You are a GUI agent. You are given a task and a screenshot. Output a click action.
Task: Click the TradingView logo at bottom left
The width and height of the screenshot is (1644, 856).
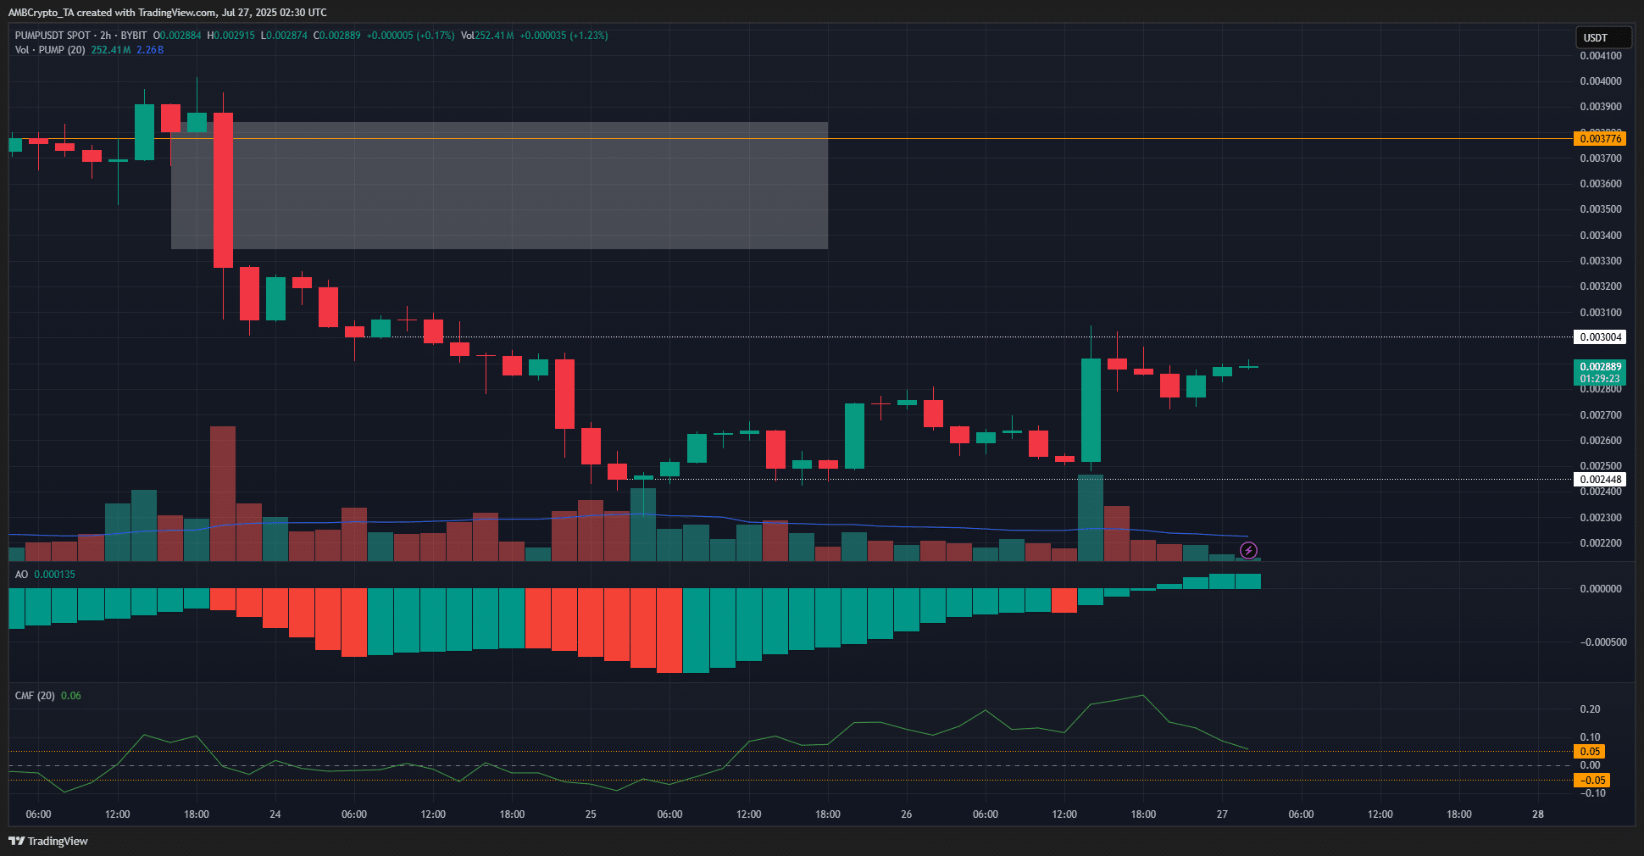tap(48, 841)
